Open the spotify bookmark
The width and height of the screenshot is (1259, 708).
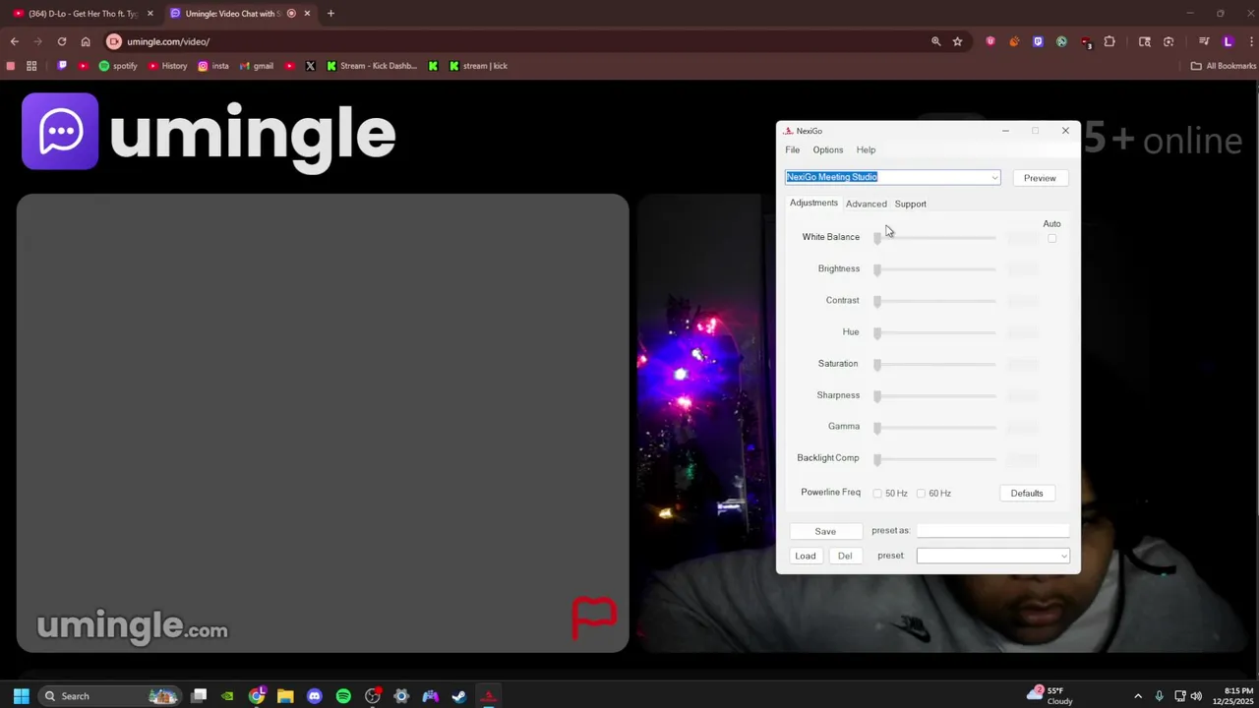point(117,66)
